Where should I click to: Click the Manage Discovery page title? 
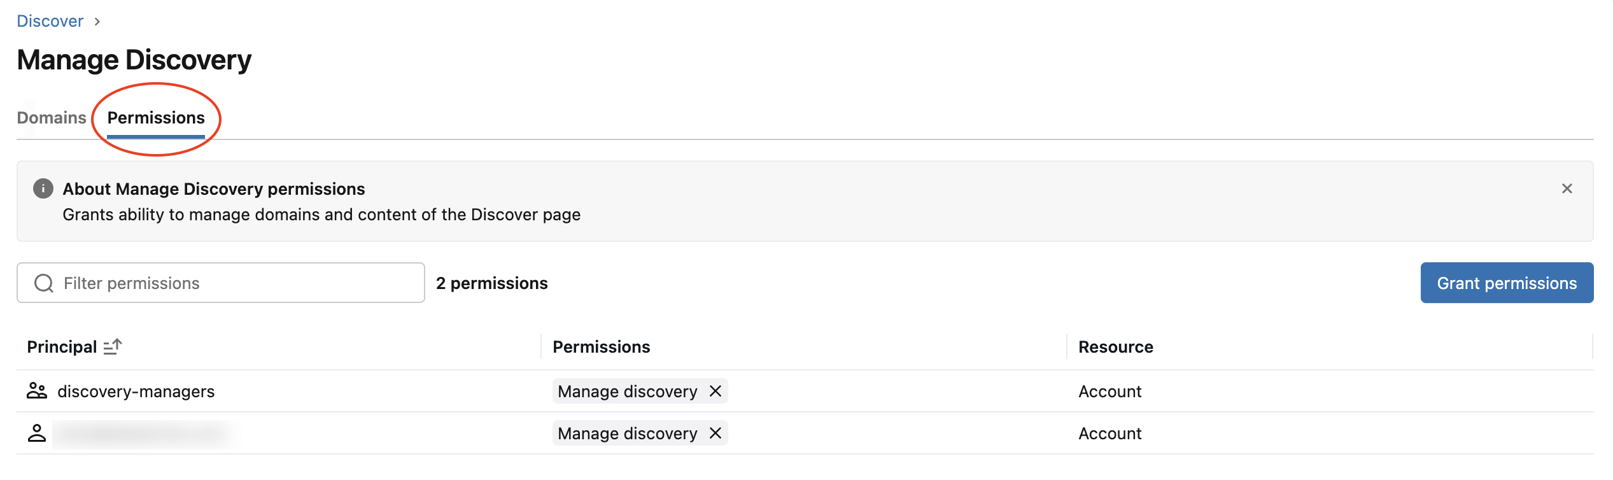pyautogui.click(x=134, y=59)
